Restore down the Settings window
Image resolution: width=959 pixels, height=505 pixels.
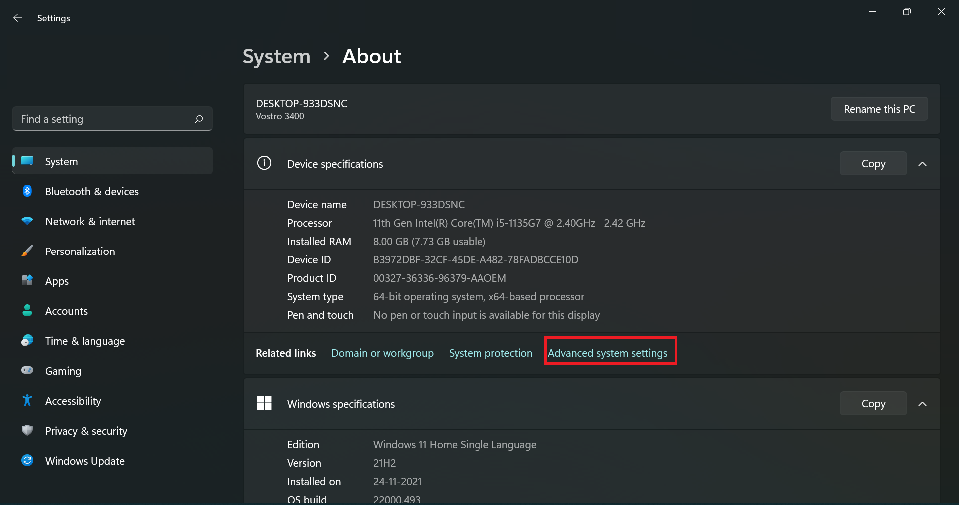907,12
